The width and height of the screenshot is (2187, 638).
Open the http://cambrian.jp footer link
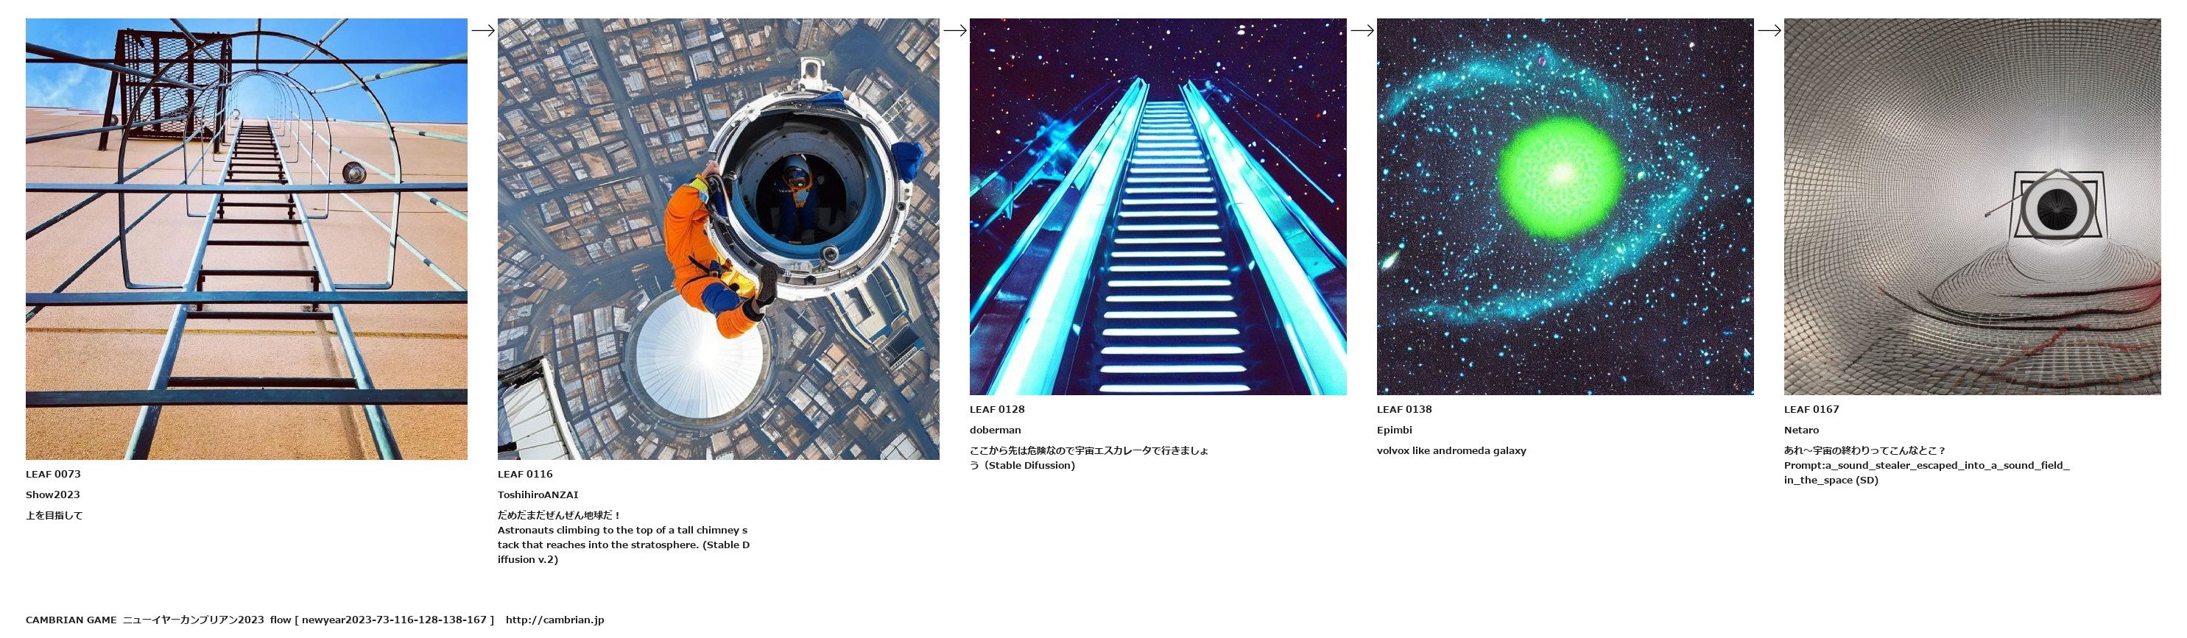click(x=554, y=620)
